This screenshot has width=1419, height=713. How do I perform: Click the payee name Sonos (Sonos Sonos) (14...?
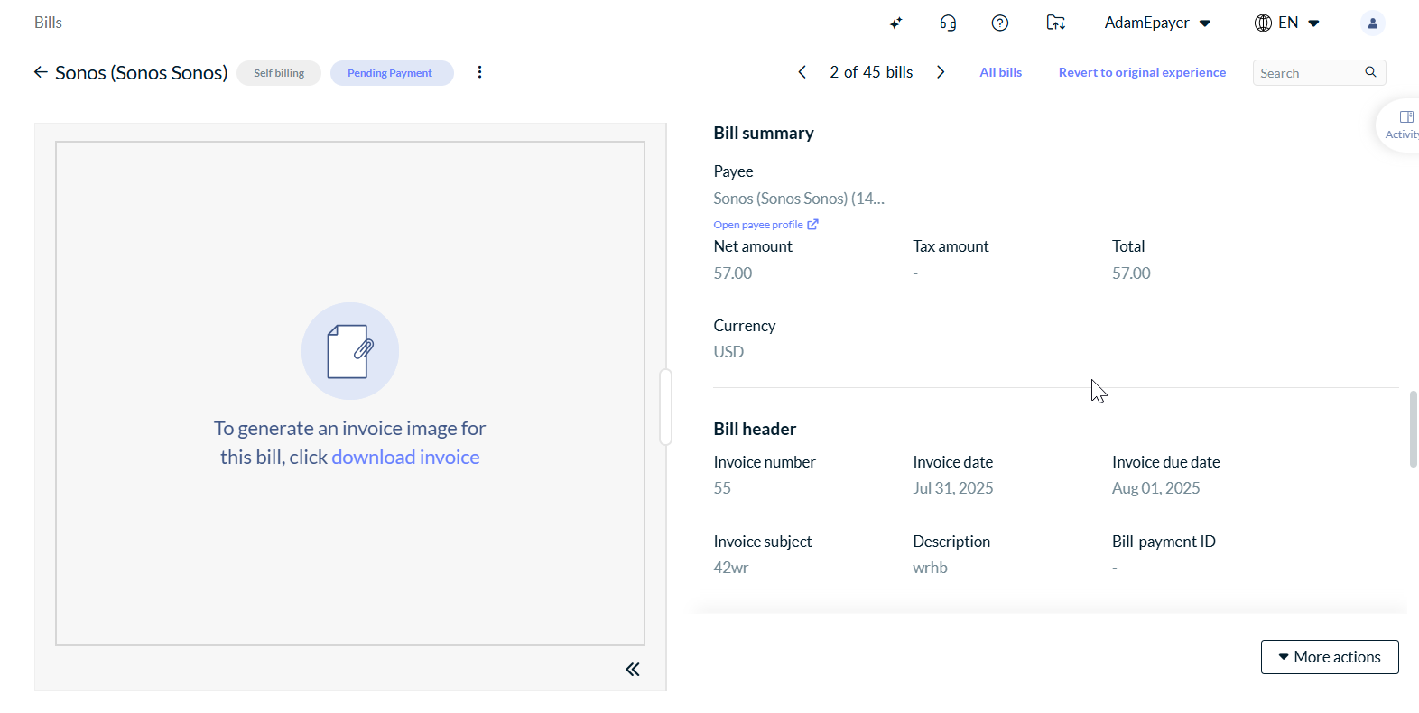[799, 199]
